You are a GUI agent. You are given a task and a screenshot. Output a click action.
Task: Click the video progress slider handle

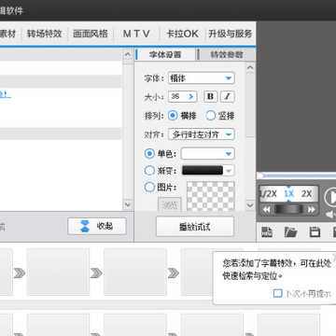[x=260, y=175]
